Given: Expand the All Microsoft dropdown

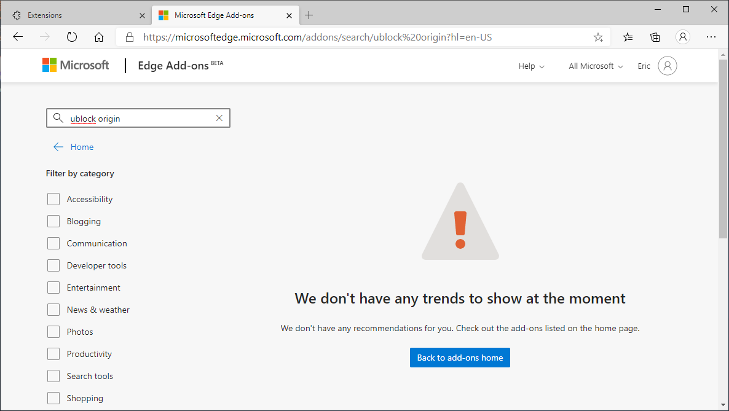Looking at the screenshot, I should coord(596,66).
